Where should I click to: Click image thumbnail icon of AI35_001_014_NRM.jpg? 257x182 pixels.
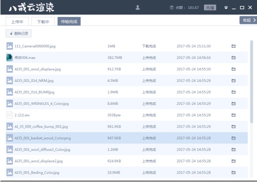tap(9, 80)
